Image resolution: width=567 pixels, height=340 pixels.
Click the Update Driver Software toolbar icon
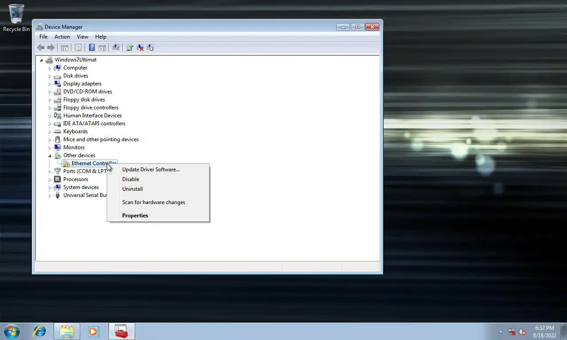click(x=130, y=47)
